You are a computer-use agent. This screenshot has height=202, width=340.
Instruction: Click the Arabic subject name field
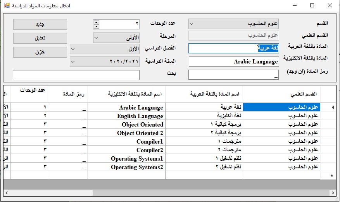pos(233,48)
